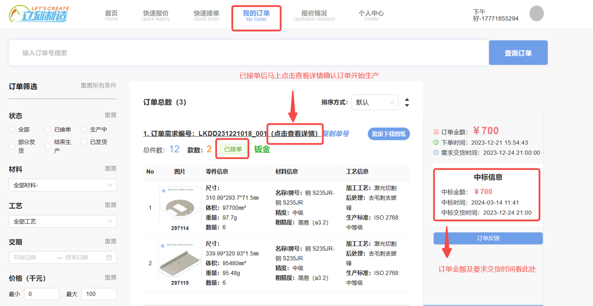Screen dimensions: 593x306
Task: Reset the 价格 filter
Action: tap(111, 277)
